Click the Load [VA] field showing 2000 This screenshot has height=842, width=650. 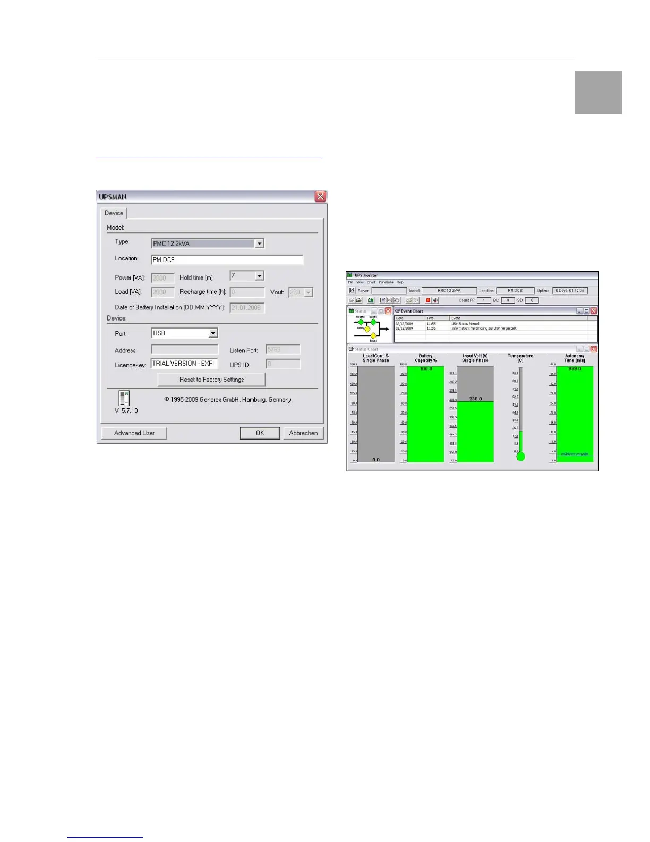162,292
